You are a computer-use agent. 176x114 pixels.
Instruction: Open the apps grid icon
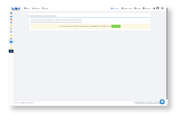[x=162, y=8]
